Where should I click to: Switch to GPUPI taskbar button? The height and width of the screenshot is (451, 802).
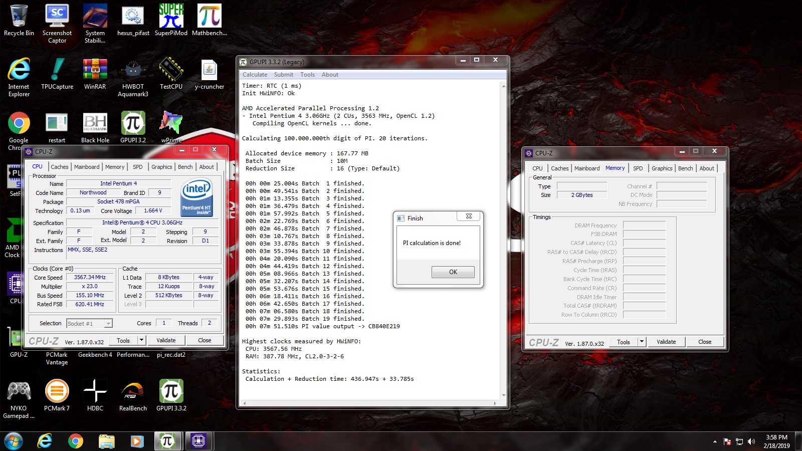coord(167,441)
